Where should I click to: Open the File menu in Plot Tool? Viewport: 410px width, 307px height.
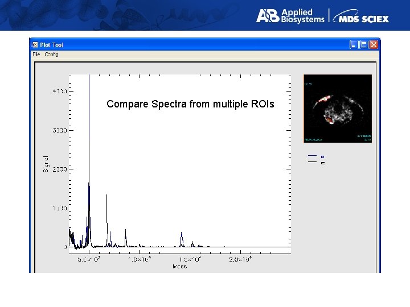(x=36, y=55)
